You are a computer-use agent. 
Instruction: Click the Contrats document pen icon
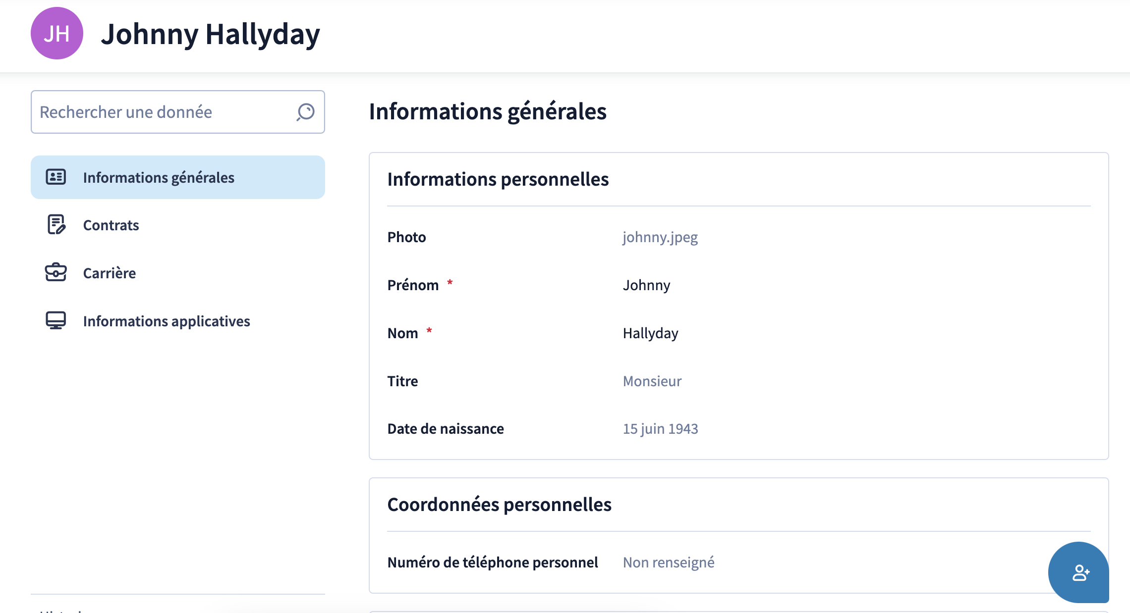pos(56,224)
